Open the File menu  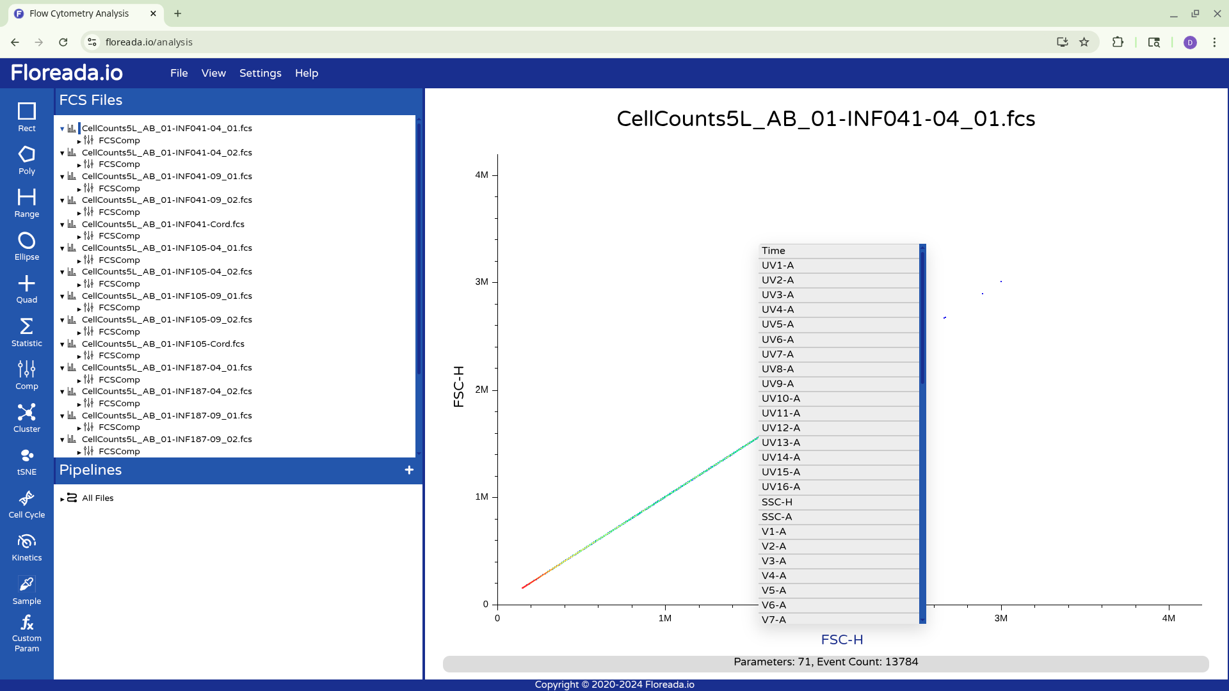pos(179,73)
